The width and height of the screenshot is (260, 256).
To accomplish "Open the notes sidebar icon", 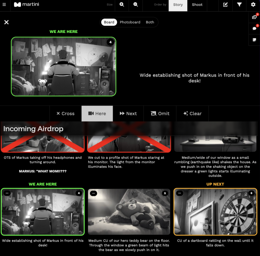I will pyautogui.click(x=254, y=40).
